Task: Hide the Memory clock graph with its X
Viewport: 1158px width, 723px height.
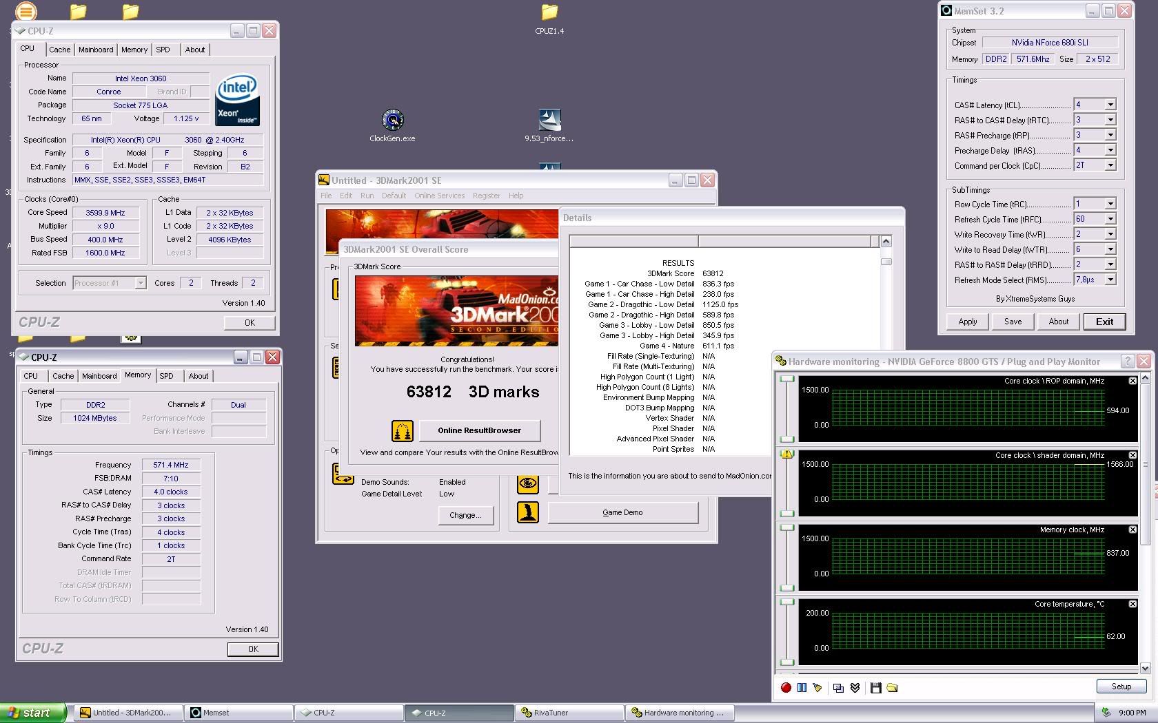Action: pyautogui.click(x=1132, y=530)
